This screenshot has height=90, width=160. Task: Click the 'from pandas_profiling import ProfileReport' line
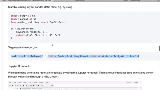pos(39,22)
